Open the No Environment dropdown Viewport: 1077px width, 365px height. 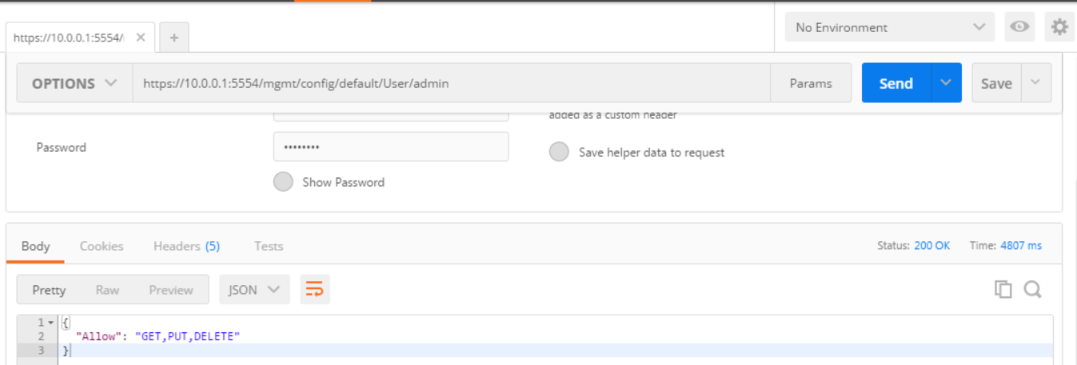pos(890,27)
